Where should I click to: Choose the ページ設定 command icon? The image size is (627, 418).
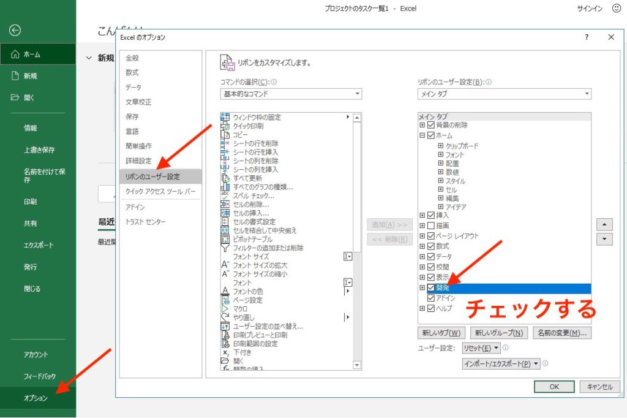pos(225,300)
